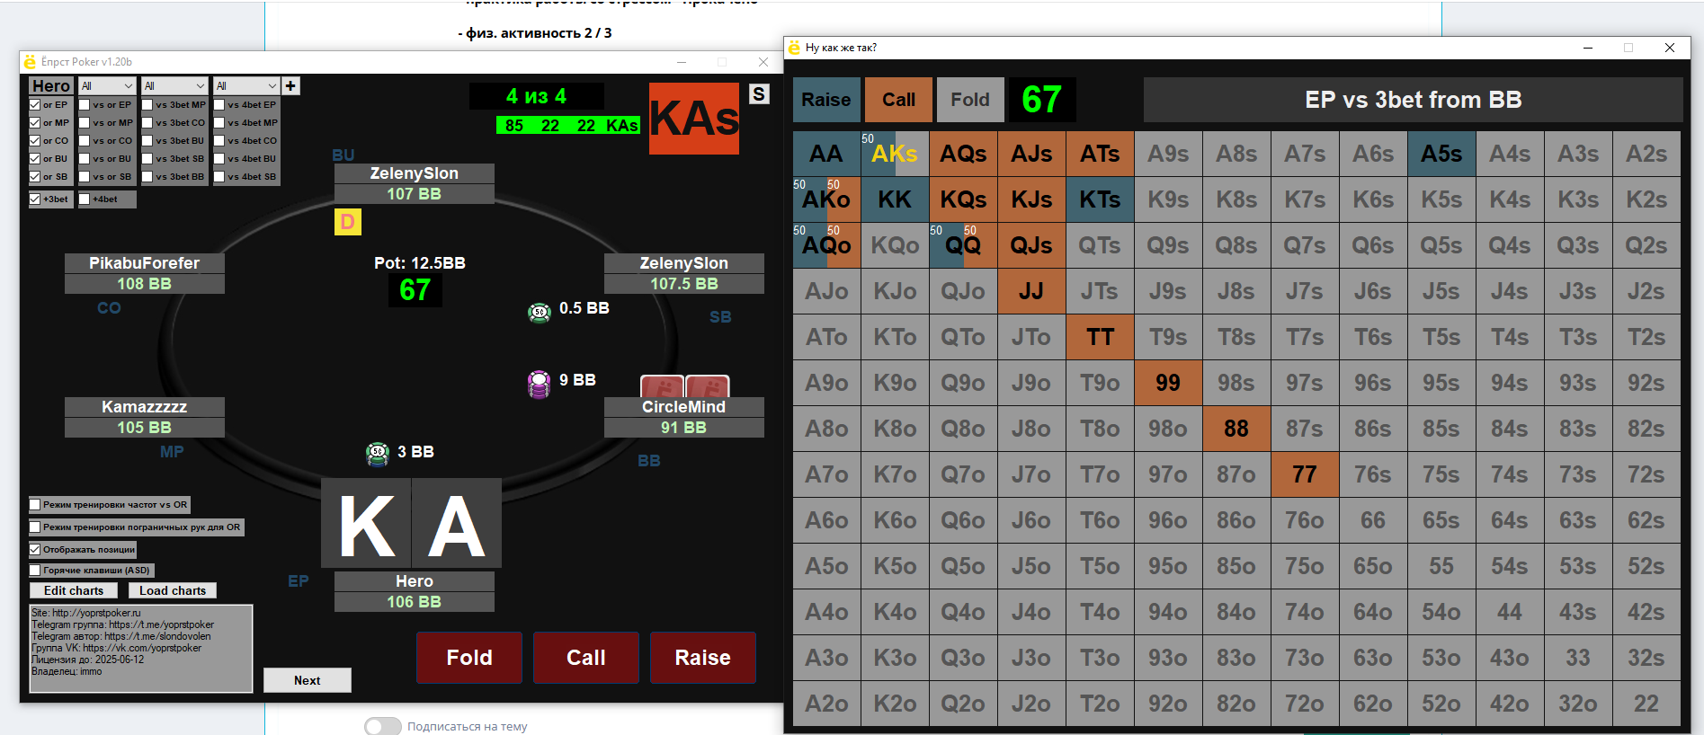Click the '4 из 4' counter
This screenshot has width=1704, height=735.
(537, 96)
